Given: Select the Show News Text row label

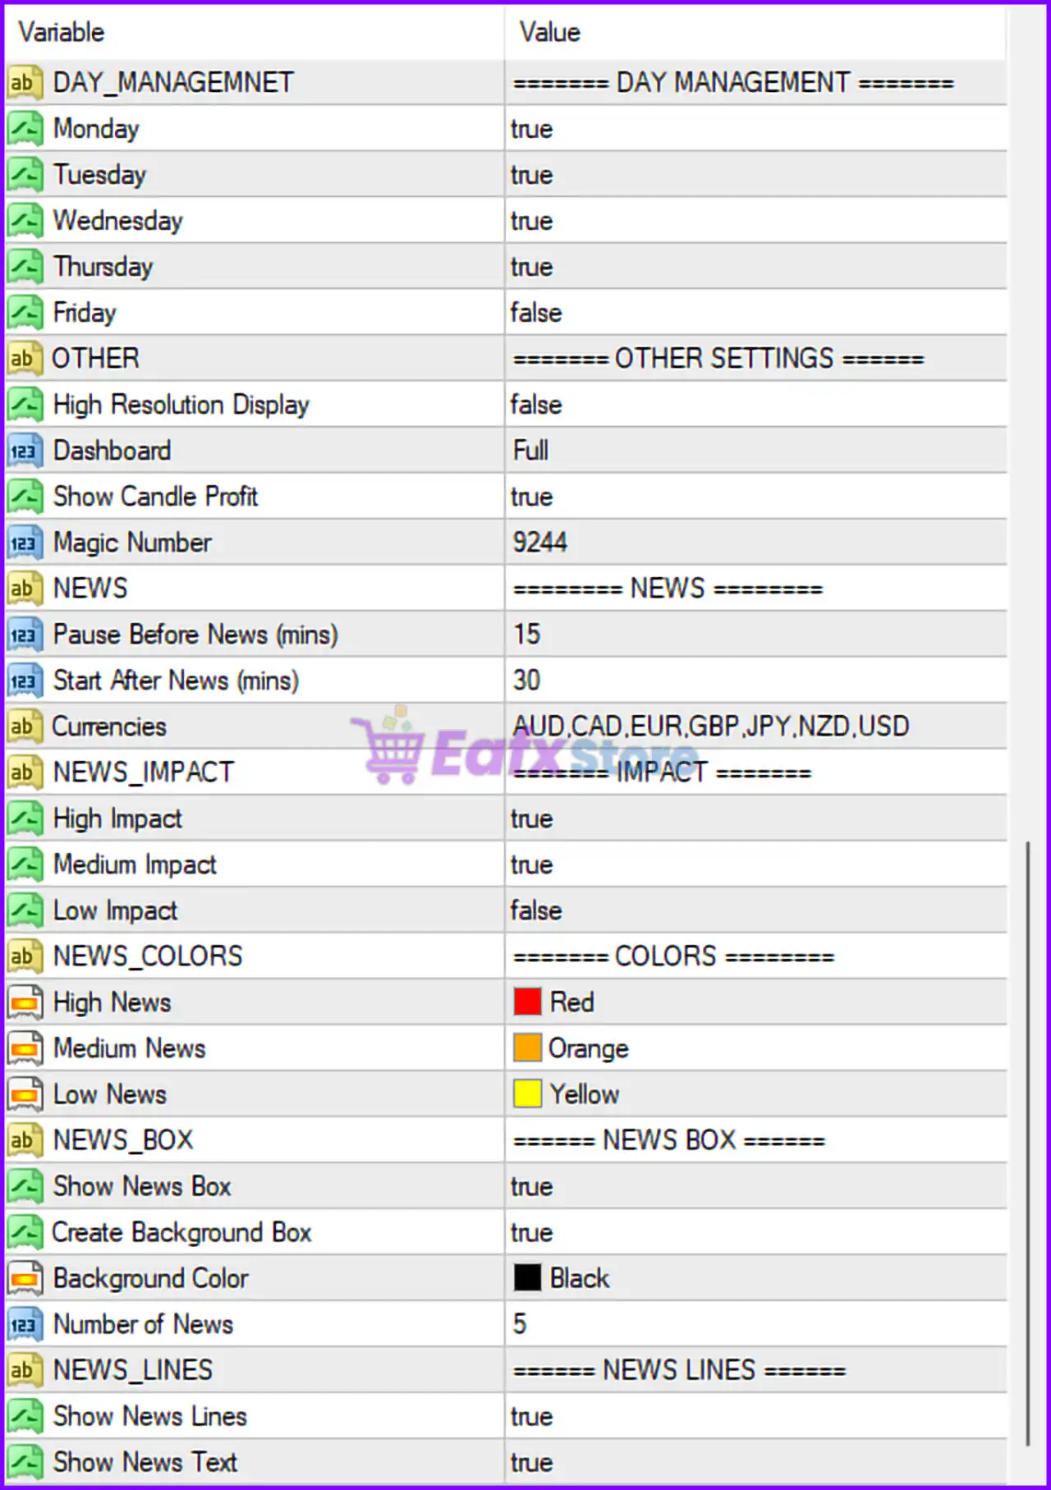Looking at the screenshot, I should [145, 1461].
